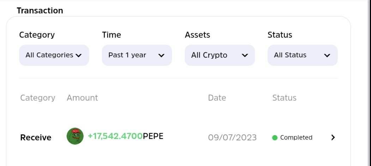Click the Transaction section heading
This screenshot has width=371, height=166.
(x=40, y=11)
